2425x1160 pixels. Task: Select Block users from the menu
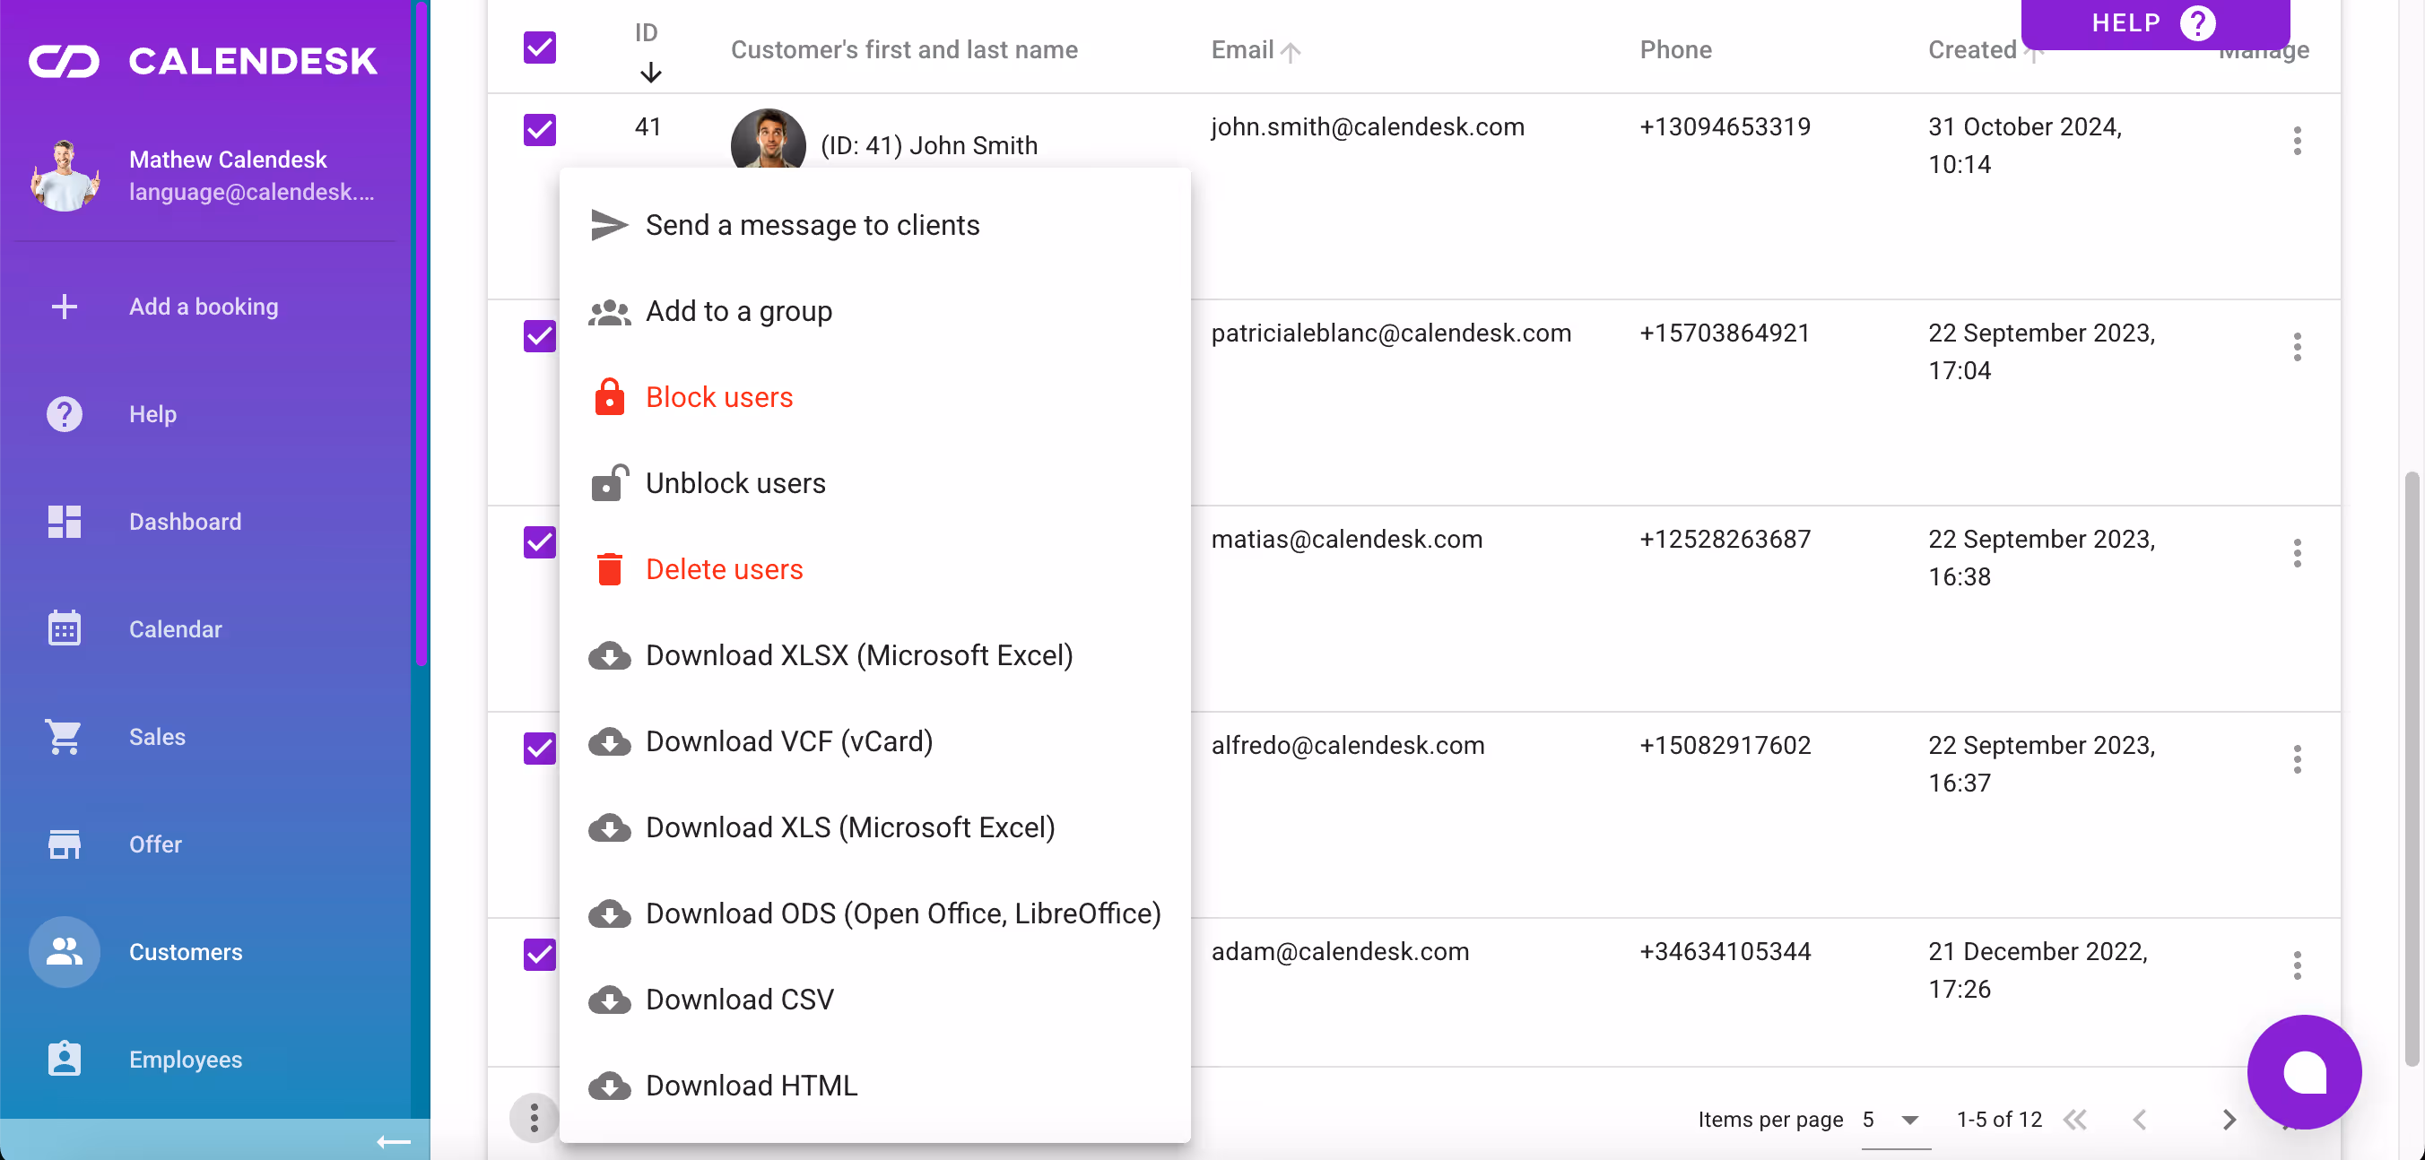tap(718, 397)
